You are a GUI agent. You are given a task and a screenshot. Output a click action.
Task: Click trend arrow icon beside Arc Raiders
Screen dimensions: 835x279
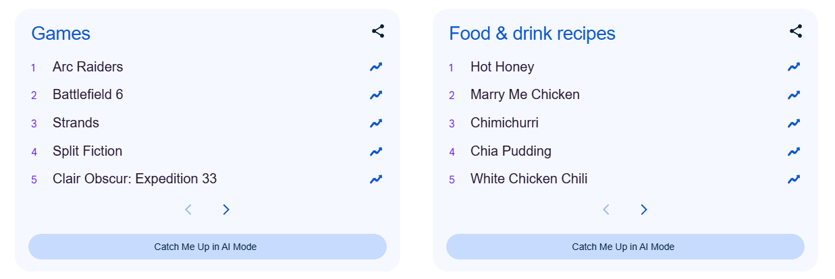tap(376, 67)
